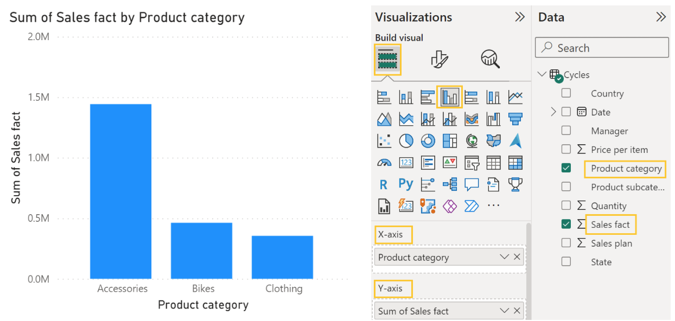Image resolution: width=675 pixels, height=321 pixels.
Task: Select the line chart visualization
Action: [x=515, y=98]
